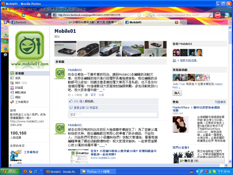
Task: Open the XPERIA phone photo thumbnail
Action: pos(66,49)
